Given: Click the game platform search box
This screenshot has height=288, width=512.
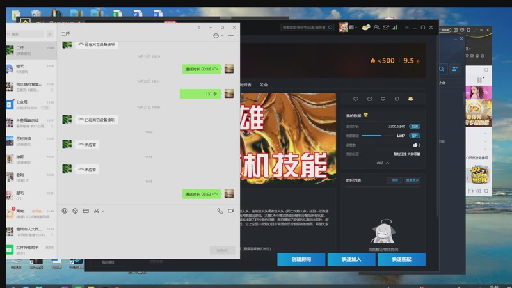Looking at the screenshot, I should (307, 28).
